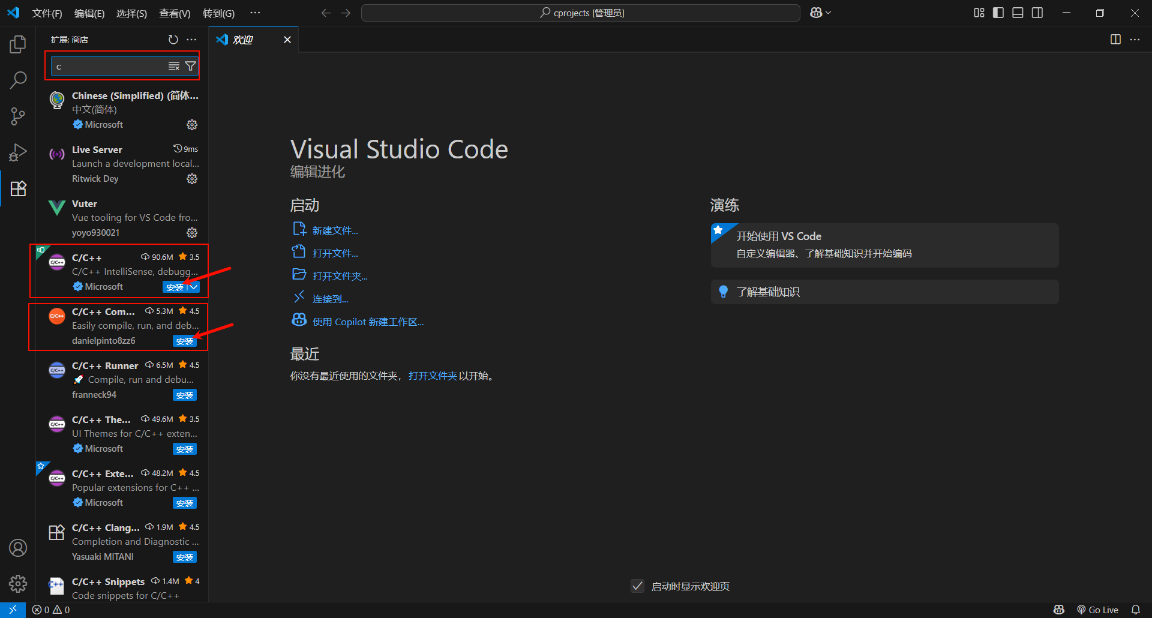This screenshot has width=1152, height=618.
Task: Toggle the primary sidebar visibility
Action: [x=998, y=13]
